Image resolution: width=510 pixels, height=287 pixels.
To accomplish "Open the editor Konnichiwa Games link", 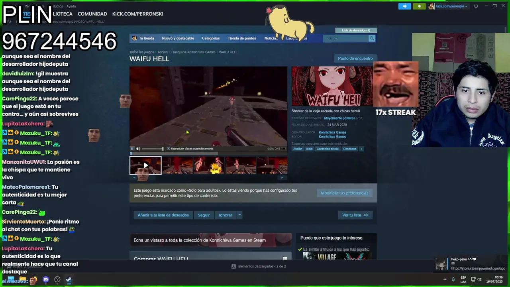I will click(x=332, y=137).
